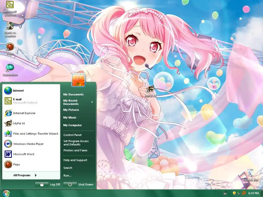Viewport: 263px width, 197px height.
Task: Expand All Programs in the Start menu
Action: click(31, 175)
